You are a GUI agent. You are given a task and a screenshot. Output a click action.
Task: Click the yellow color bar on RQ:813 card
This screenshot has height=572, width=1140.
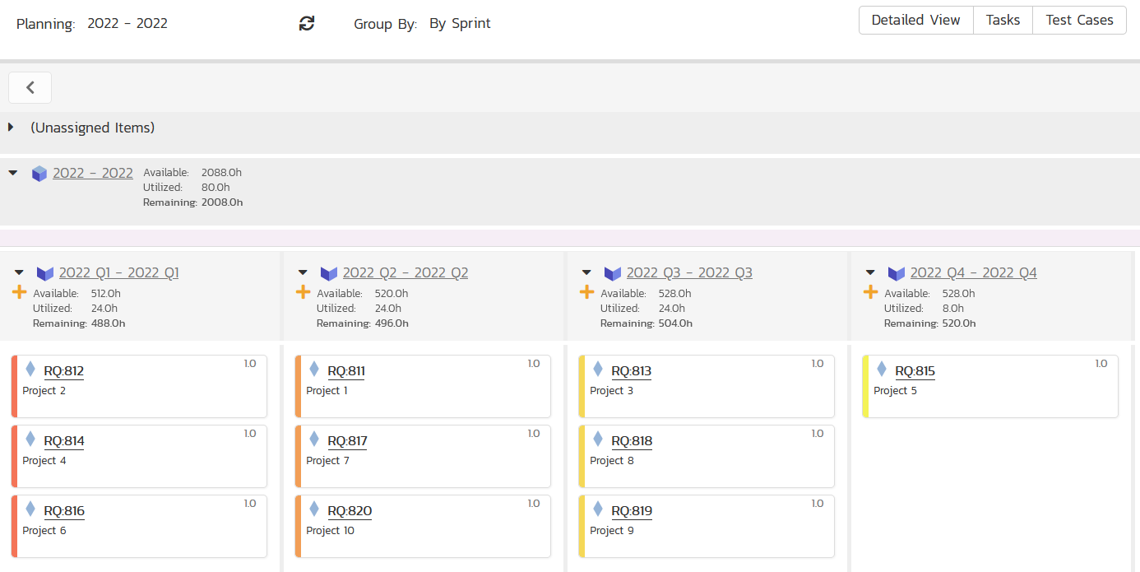[x=582, y=387]
